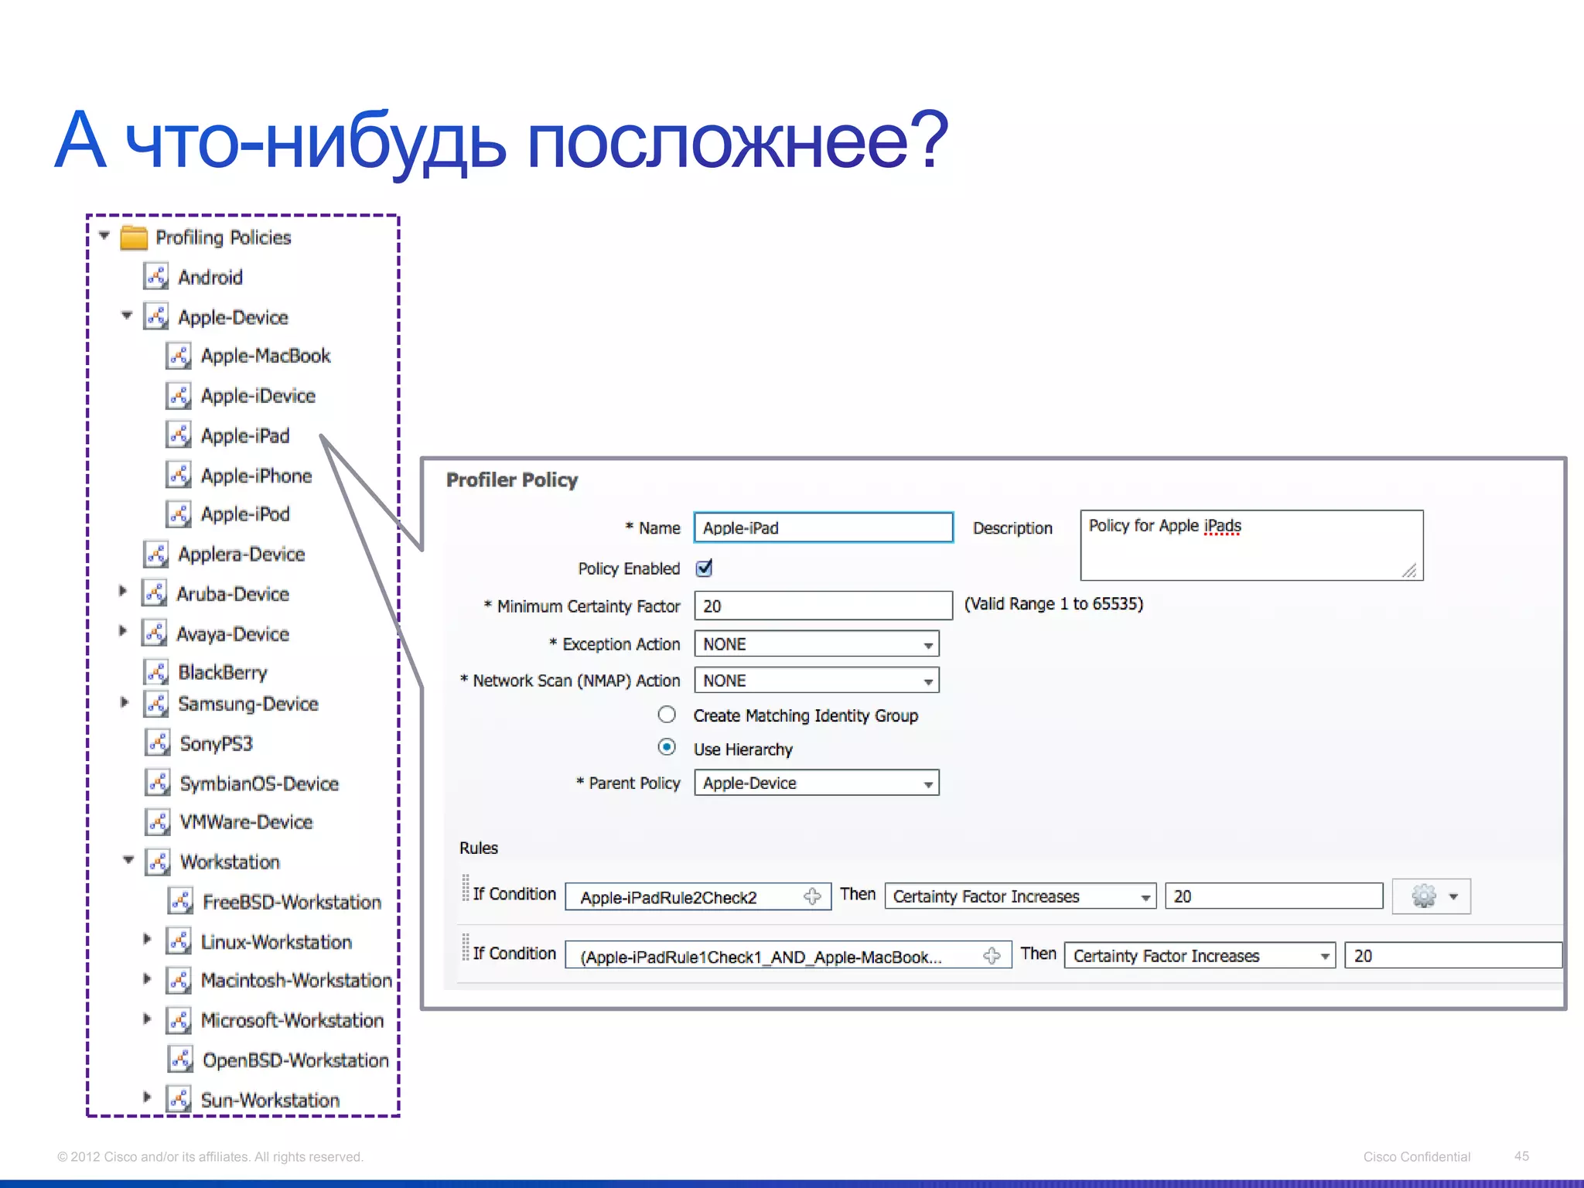Expand the Avaya-Device tree node
The width and height of the screenshot is (1584, 1188).
pos(123,631)
